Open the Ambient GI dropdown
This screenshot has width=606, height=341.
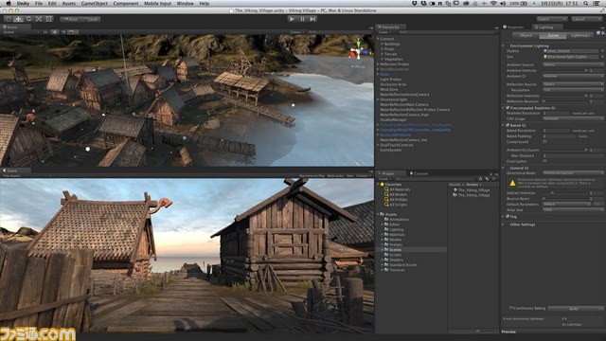tap(573, 76)
